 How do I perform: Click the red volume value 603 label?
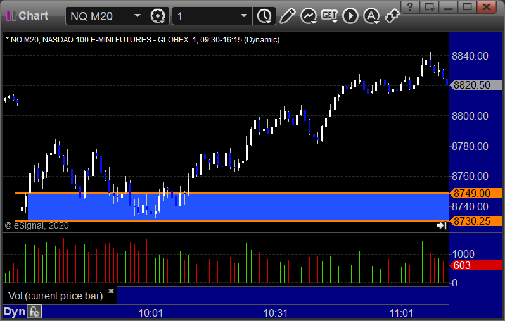pos(476,266)
